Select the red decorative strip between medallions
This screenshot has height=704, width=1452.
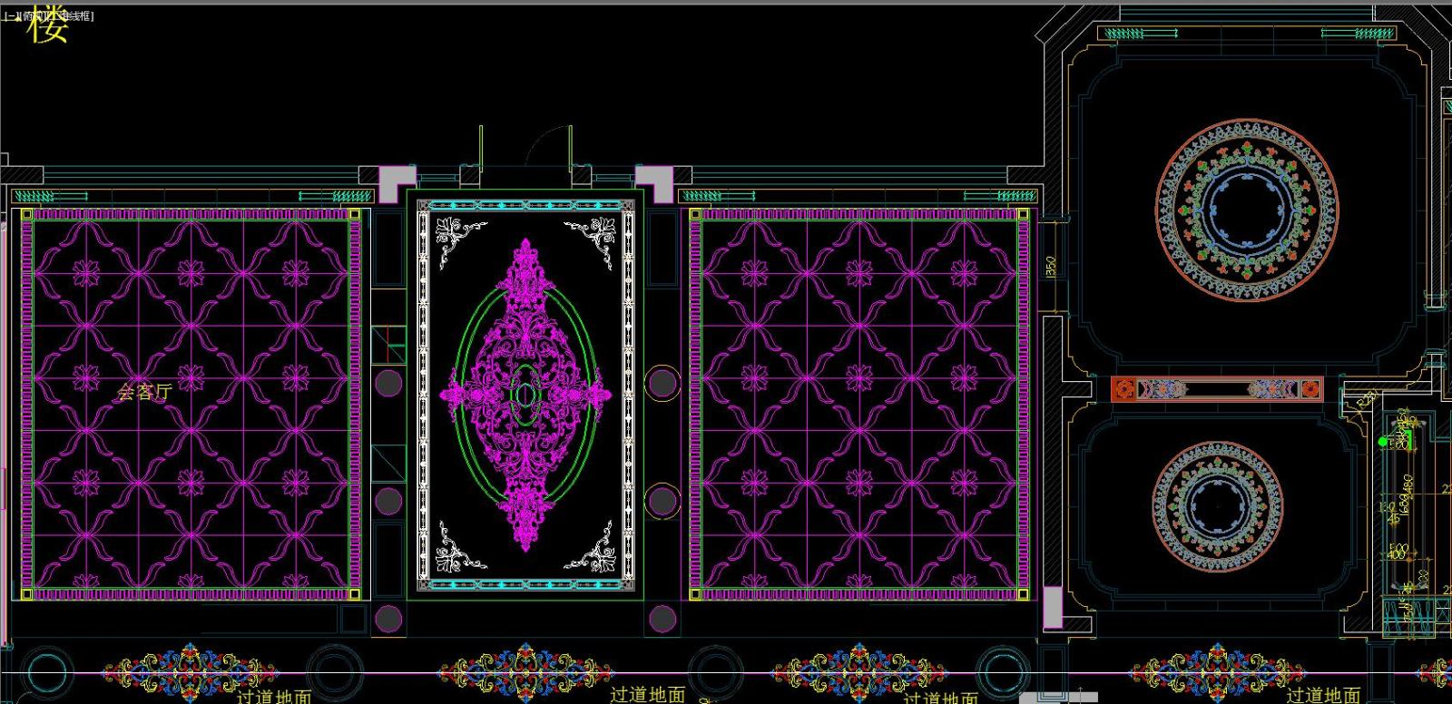pyautogui.click(x=1217, y=390)
